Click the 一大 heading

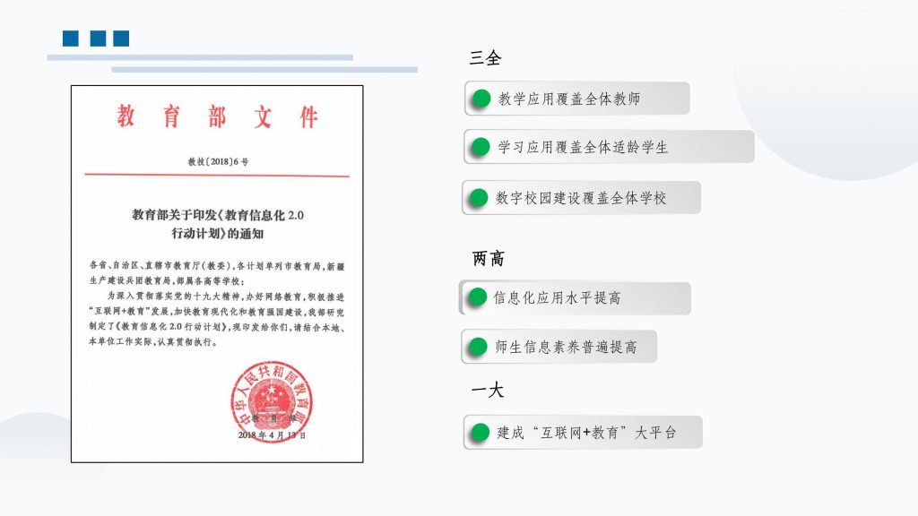pyautogui.click(x=487, y=390)
